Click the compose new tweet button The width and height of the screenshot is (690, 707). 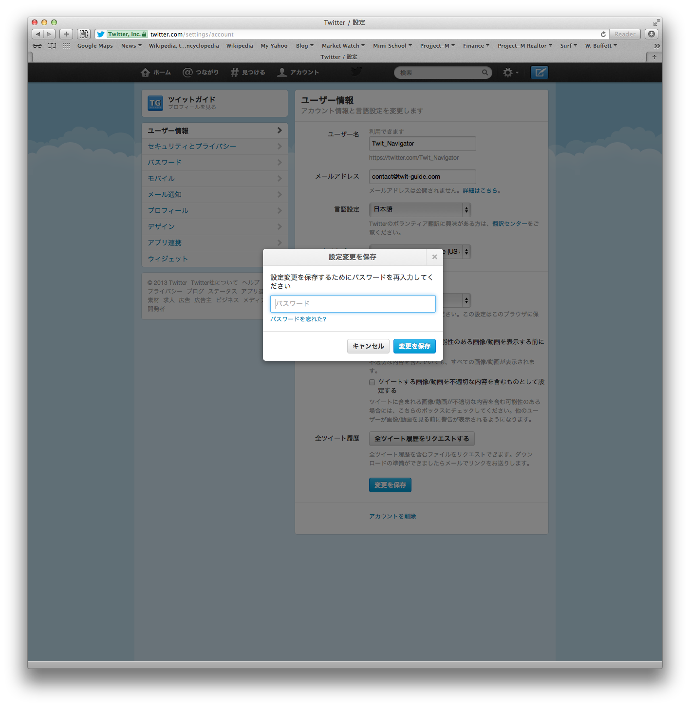point(539,73)
